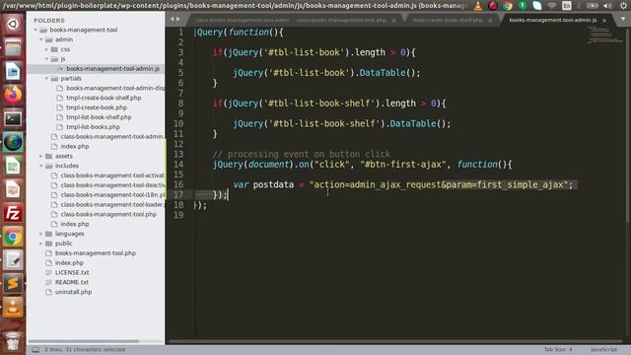Open Google Chrome from the dock

(x=13, y=237)
